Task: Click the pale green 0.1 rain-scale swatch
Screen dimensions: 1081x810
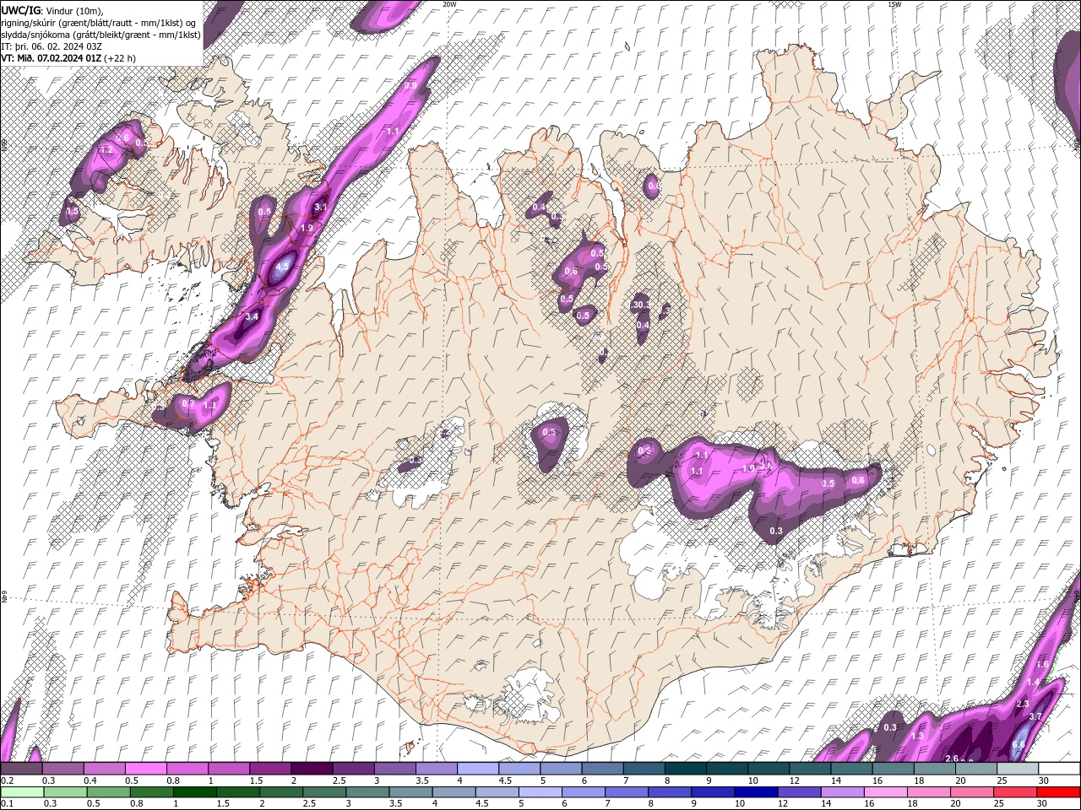Action: click(x=22, y=791)
